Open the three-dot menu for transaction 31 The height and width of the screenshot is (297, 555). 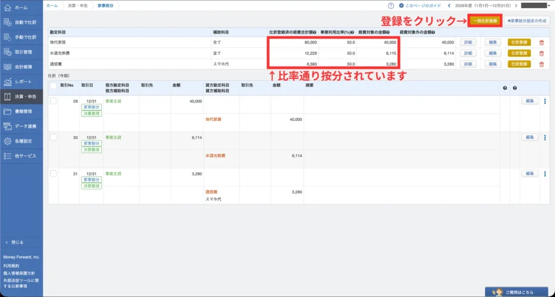pyautogui.click(x=545, y=173)
